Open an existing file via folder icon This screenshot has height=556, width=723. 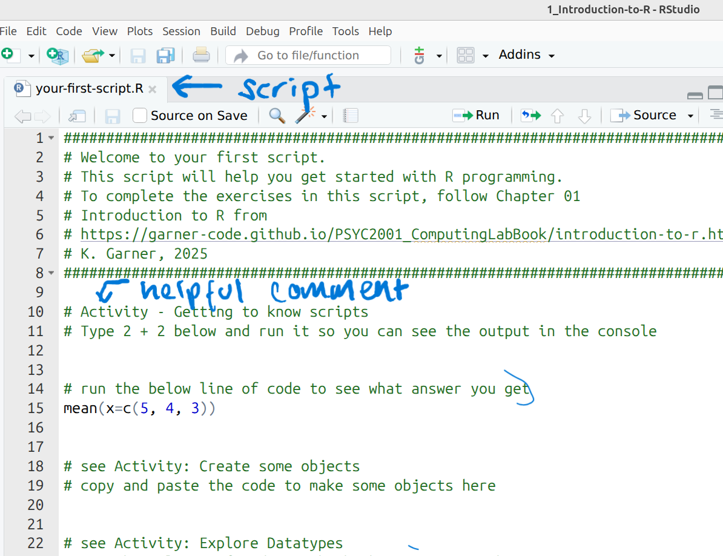(x=93, y=55)
